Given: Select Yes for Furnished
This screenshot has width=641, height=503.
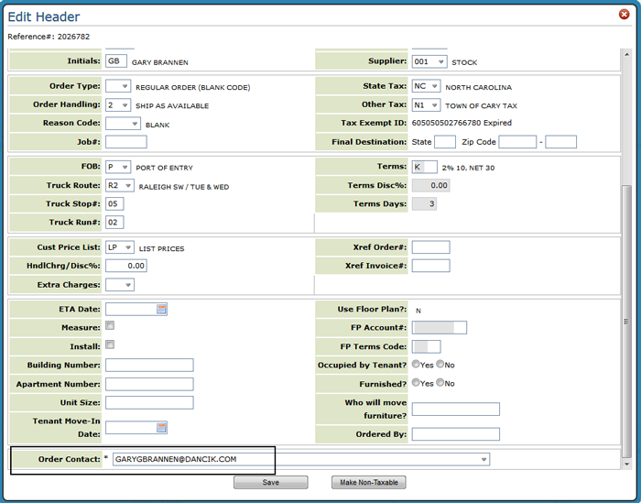Looking at the screenshot, I should coord(416,382).
